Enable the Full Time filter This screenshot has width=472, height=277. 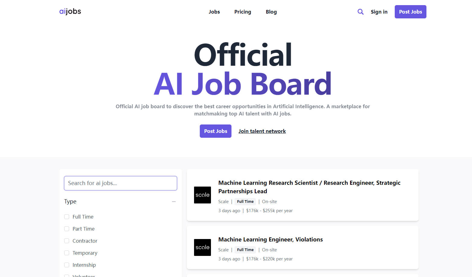tap(67, 216)
